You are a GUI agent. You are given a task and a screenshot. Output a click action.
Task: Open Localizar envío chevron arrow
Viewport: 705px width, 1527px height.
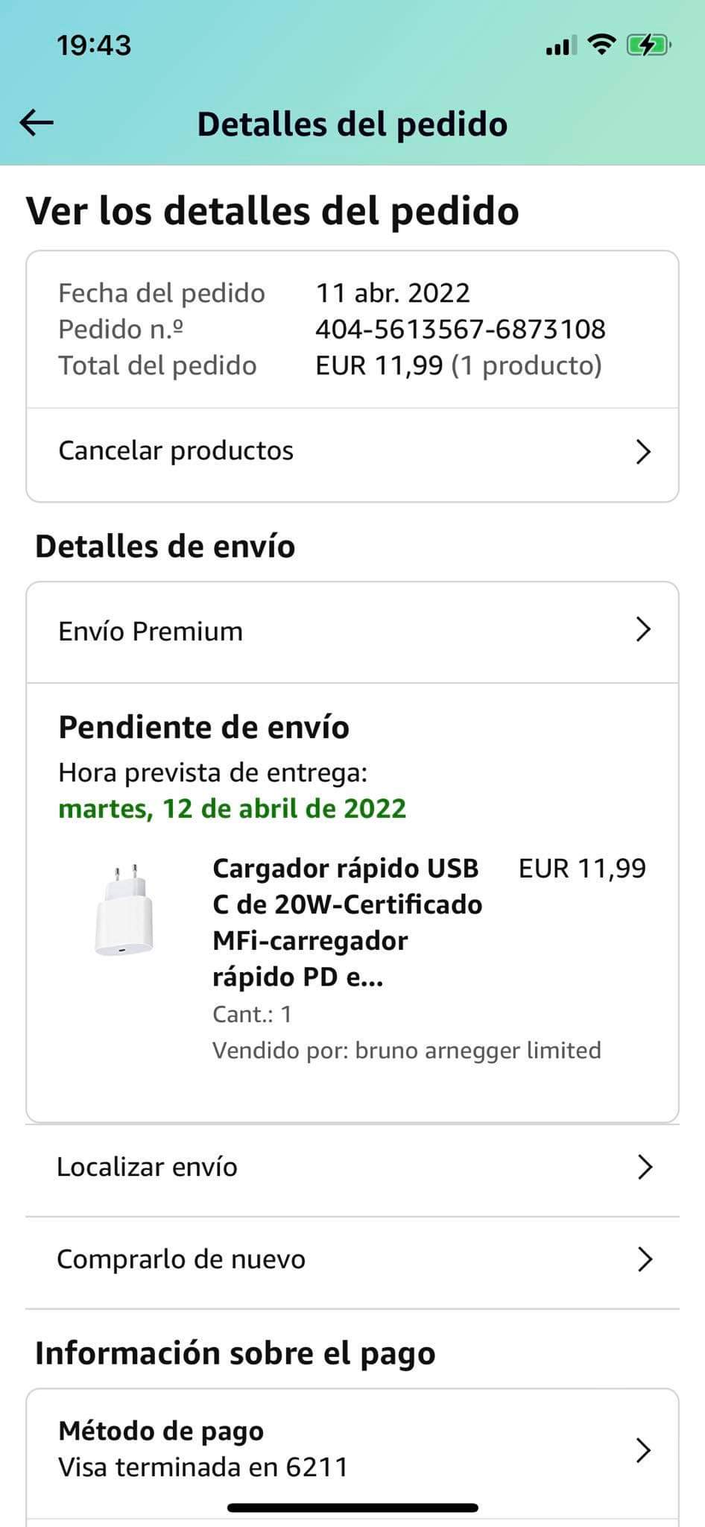tap(645, 1167)
